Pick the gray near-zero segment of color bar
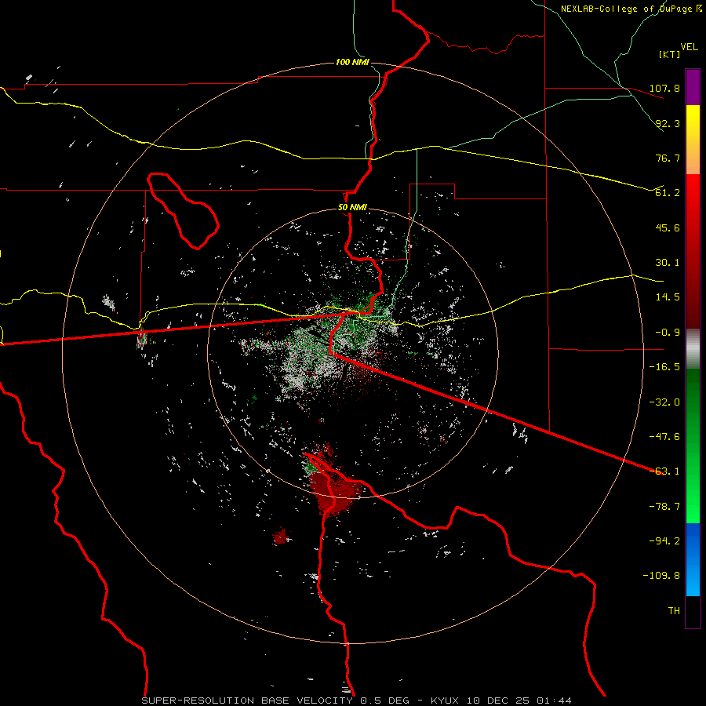 click(x=693, y=349)
